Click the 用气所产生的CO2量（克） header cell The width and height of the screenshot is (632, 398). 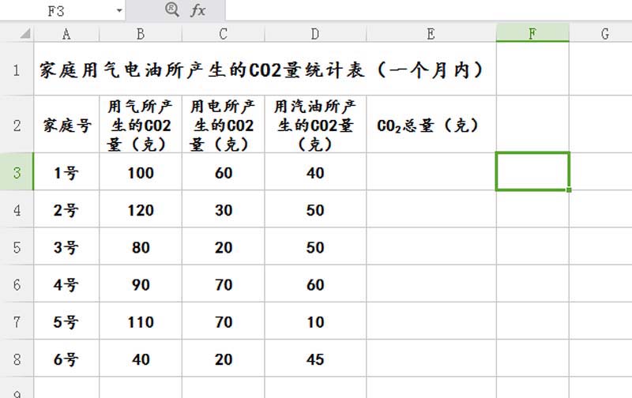[141, 125]
